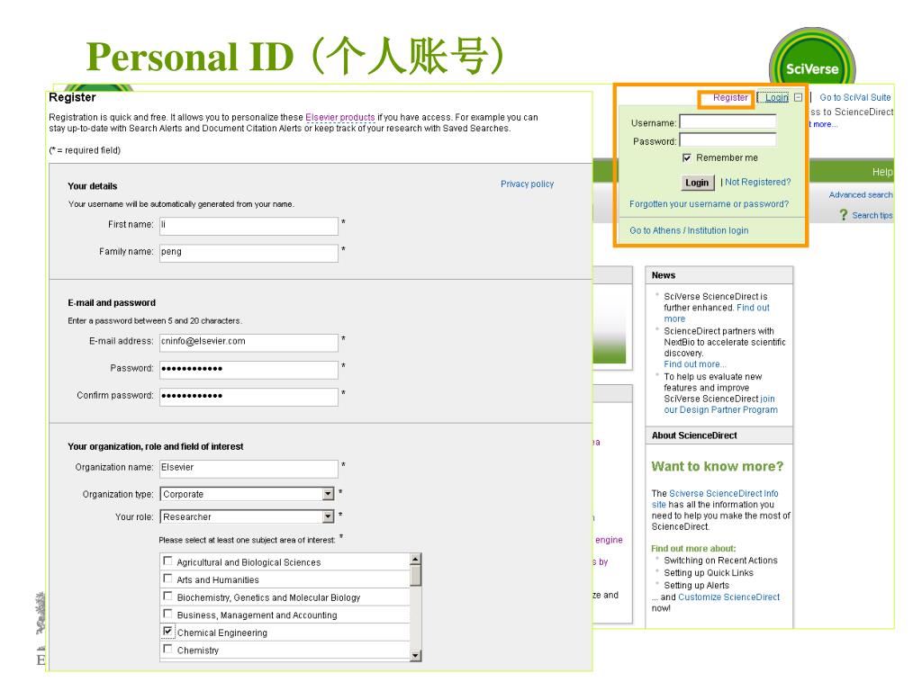Open the Privacy policy link
Screen dimensions: 922x691
[527, 184]
